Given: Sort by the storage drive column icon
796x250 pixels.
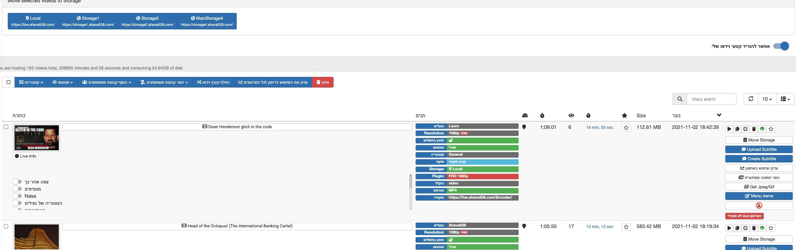Looking at the screenshot, I should point(525,115).
